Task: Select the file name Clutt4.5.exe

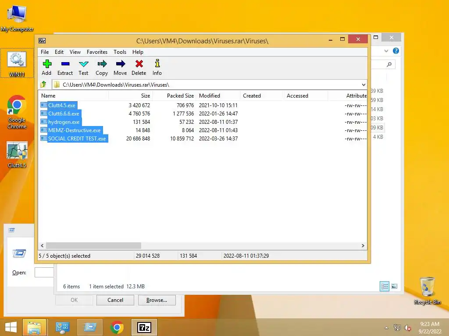Action: (x=61, y=105)
